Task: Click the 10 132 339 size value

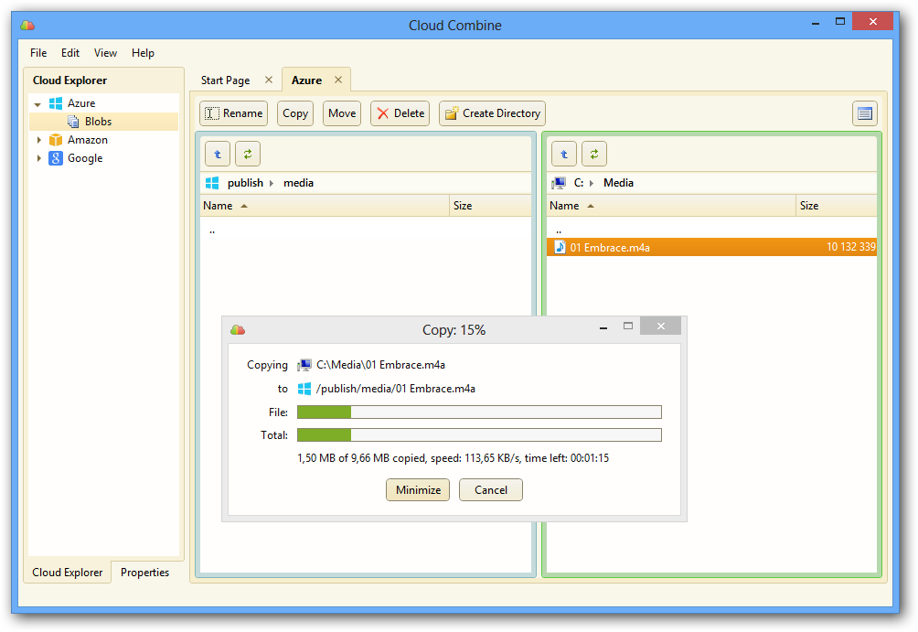Action: click(x=850, y=247)
